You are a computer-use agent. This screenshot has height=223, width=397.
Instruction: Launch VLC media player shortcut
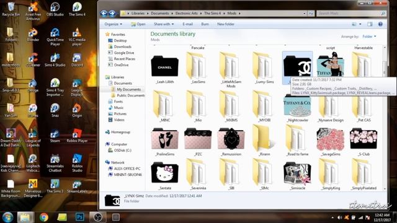tap(77, 37)
